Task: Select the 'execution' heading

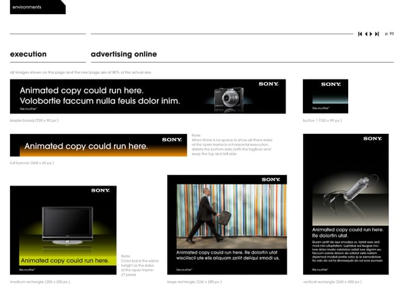Action: 28,54
